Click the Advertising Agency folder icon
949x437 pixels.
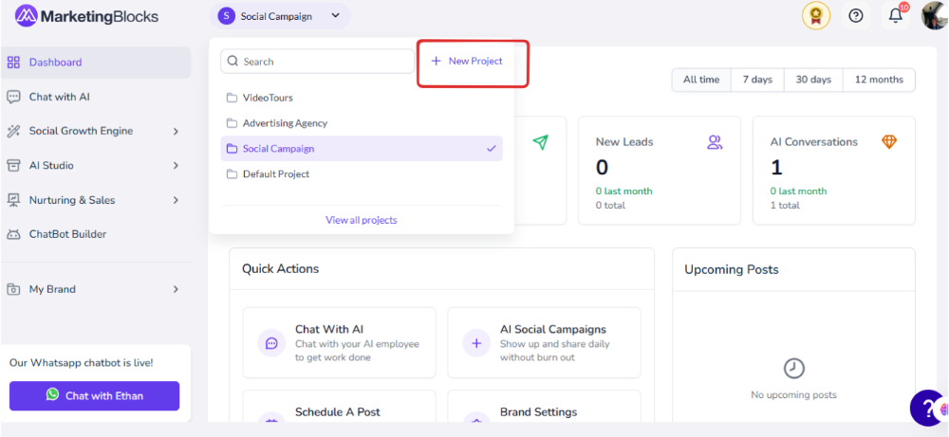232,123
